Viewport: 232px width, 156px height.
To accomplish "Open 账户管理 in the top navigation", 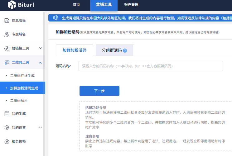I will tap(131, 5).
